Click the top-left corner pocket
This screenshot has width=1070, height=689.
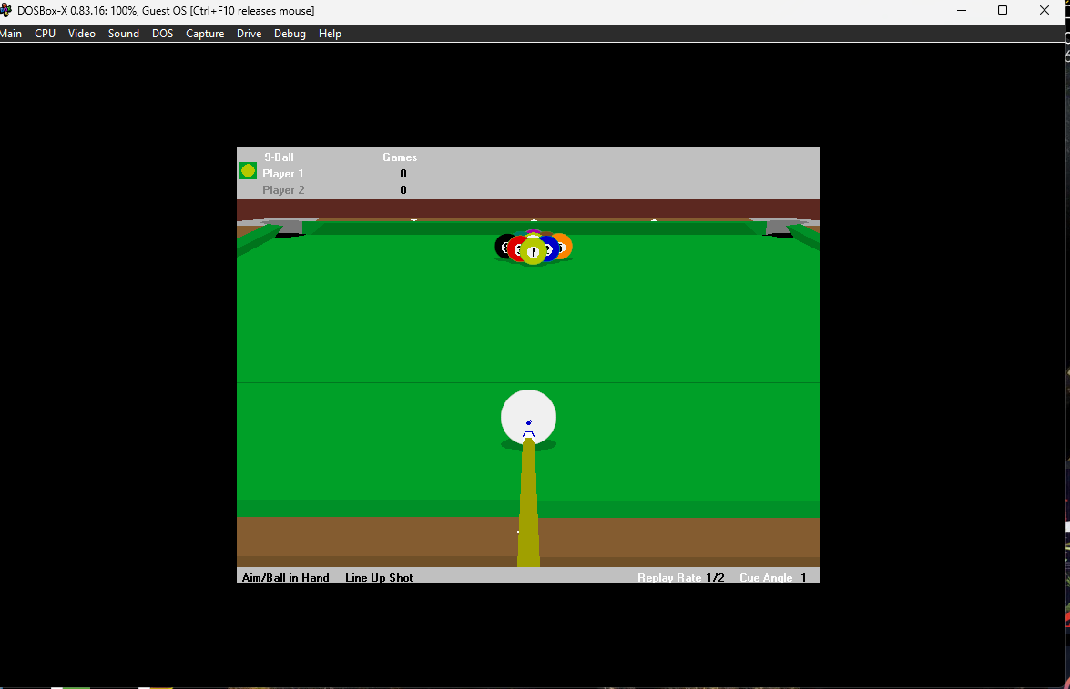point(290,228)
